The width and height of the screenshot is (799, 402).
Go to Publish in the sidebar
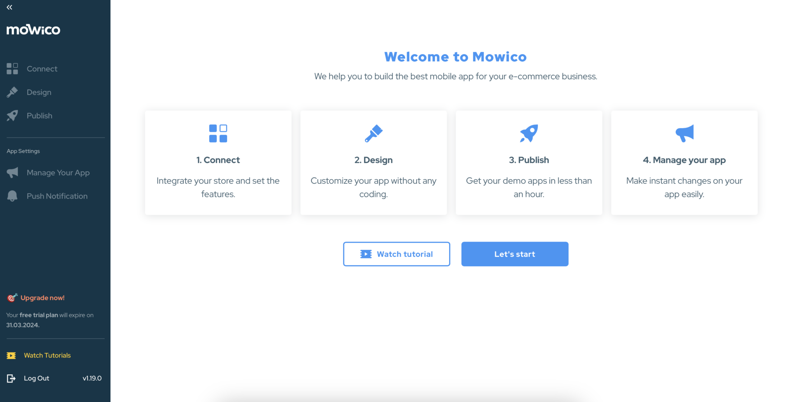pyautogui.click(x=39, y=116)
